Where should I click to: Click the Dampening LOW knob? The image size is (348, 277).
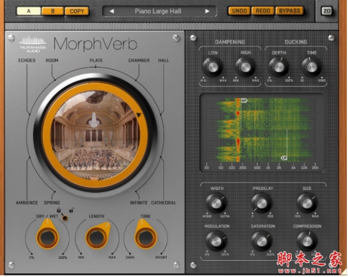[x=212, y=67]
